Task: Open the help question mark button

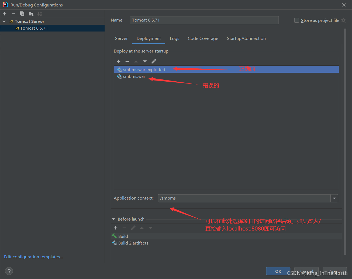Action: pyautogui.click(x=9, y=271)
